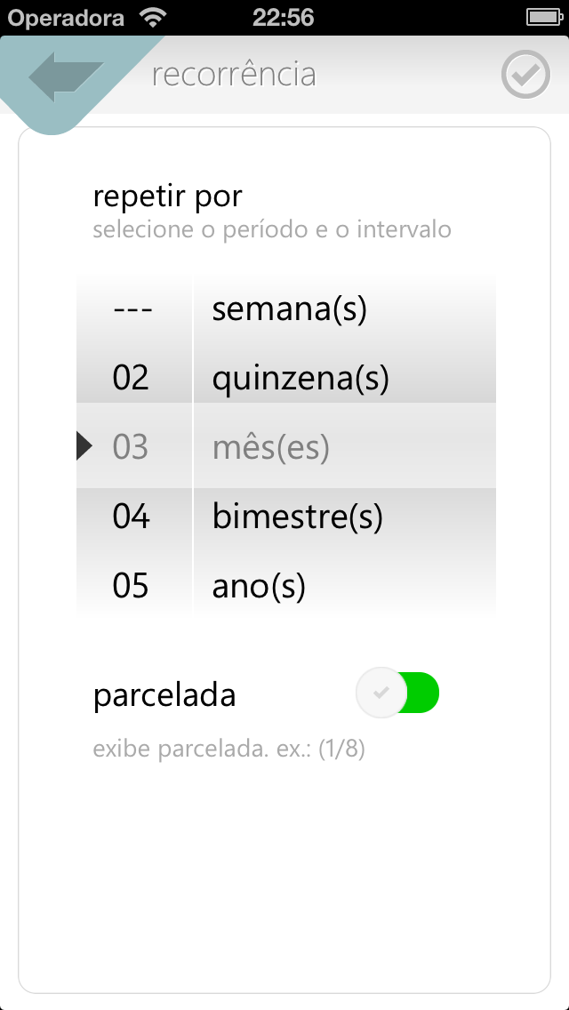Tap the battery indicator icon

(x=544, y=18)
